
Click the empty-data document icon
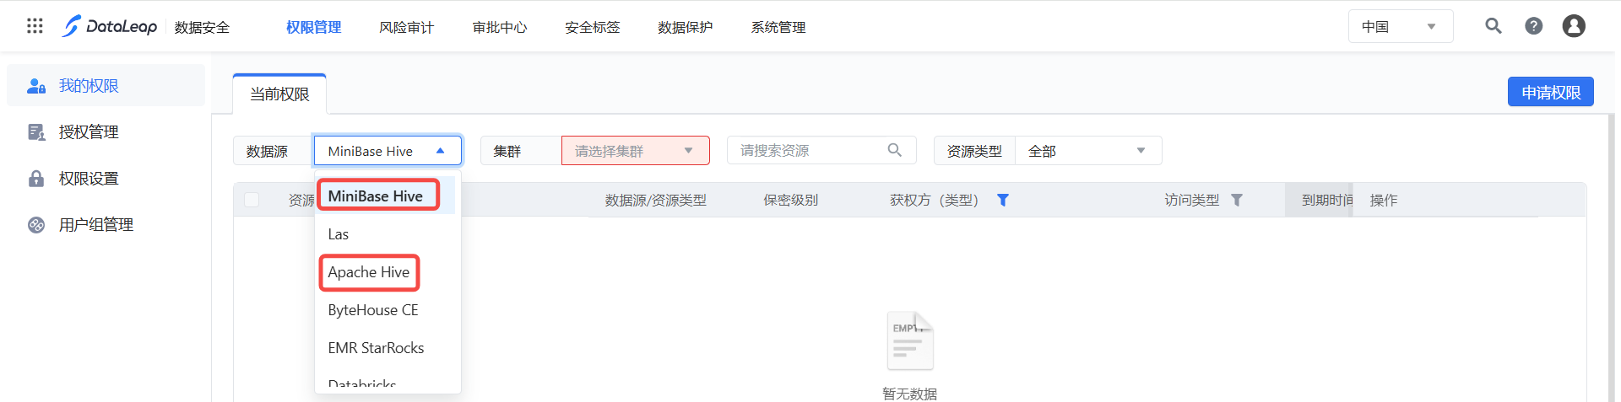(x=910, y=340)
